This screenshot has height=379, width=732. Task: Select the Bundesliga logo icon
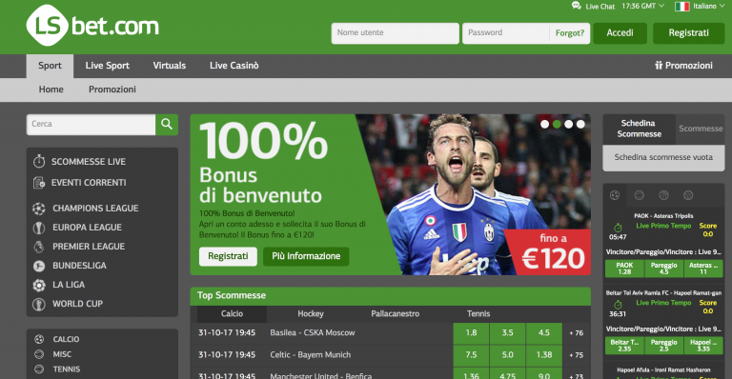tap(39, 266)
